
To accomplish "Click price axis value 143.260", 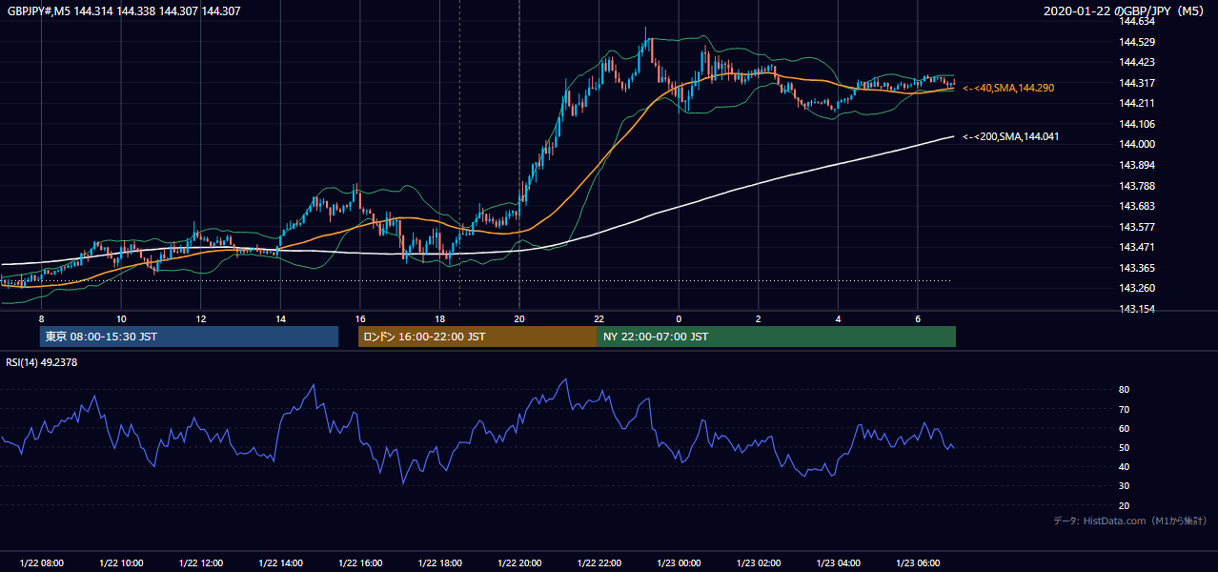I will (1136, 288).
